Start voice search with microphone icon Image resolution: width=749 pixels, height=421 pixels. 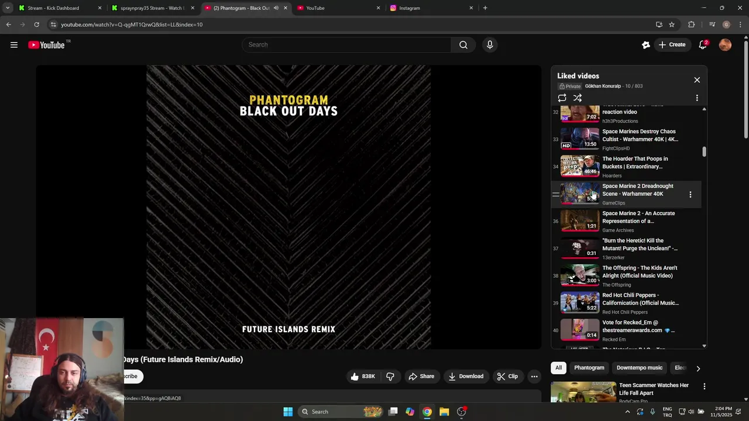point(490,45)
